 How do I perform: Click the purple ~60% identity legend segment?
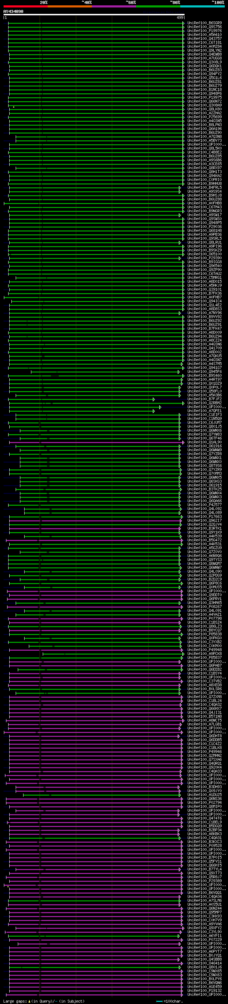(114, 7)
